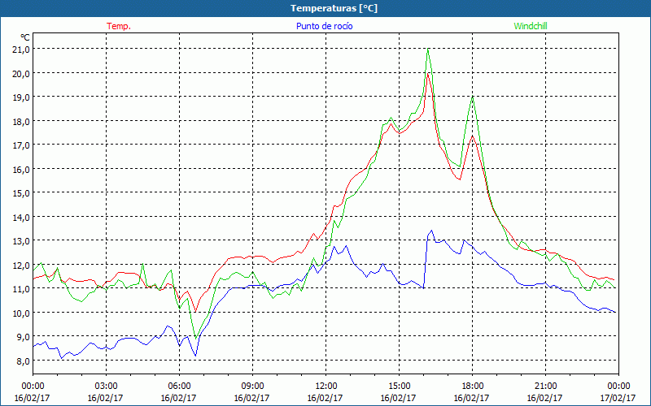Click the green Windchill second peak near 18:00

472,97
